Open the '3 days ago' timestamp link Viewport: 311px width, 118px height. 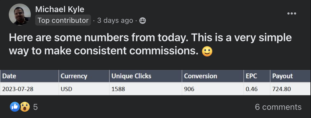(x=115, y=21)
